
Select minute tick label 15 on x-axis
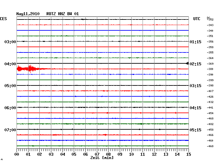point(189,154)
